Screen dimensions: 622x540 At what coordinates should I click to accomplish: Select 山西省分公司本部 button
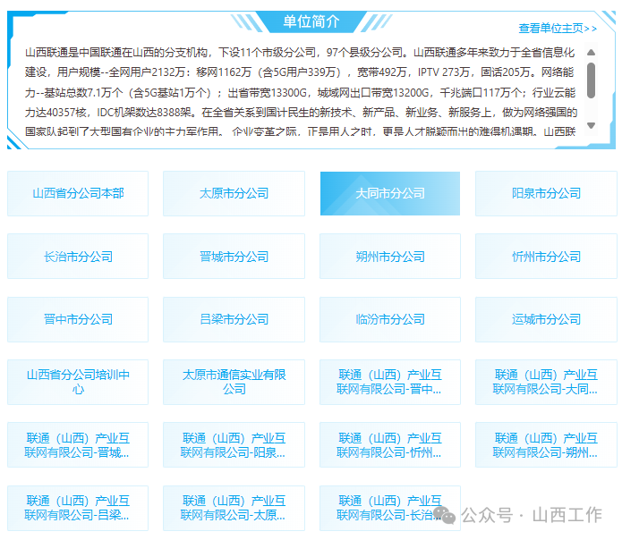78,193
